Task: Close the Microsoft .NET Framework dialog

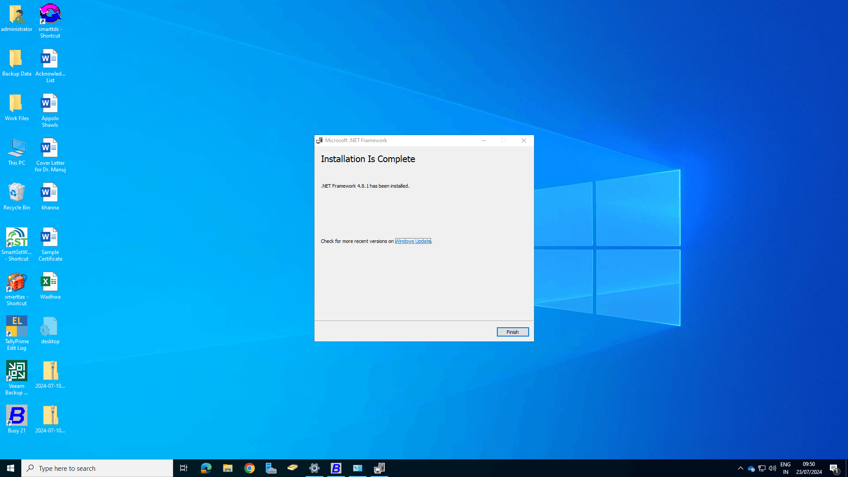Action: [x=524, y=140]
